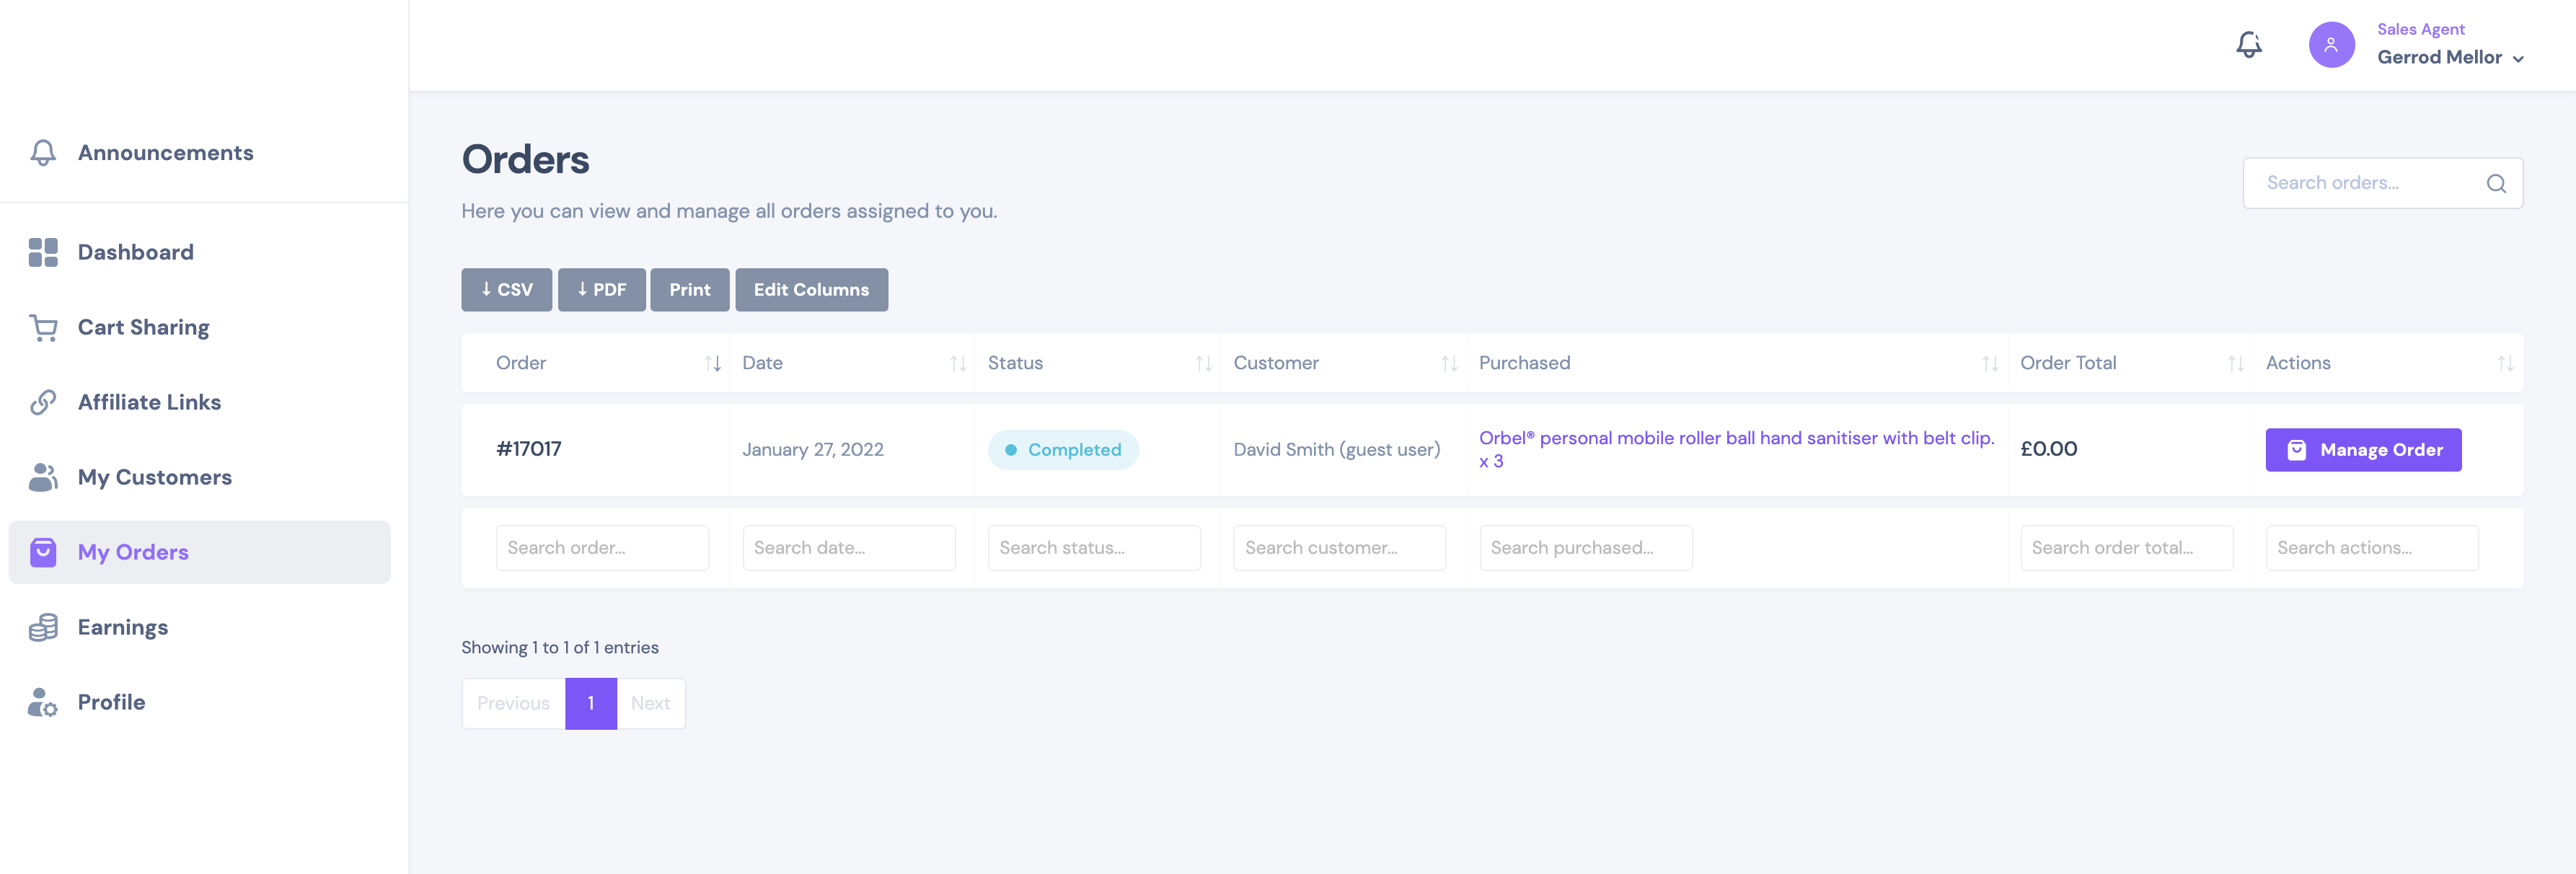Open the Orbel hand sanitiser product link

[1736, 449]
